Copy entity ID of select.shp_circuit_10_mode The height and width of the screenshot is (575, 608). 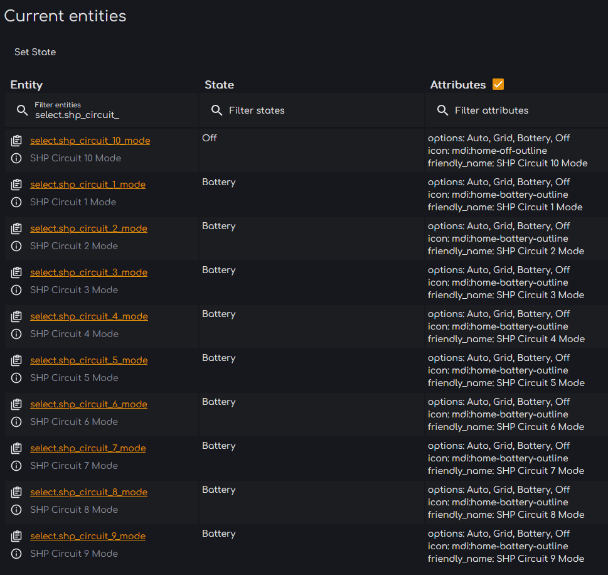click(x=17, y=141)
